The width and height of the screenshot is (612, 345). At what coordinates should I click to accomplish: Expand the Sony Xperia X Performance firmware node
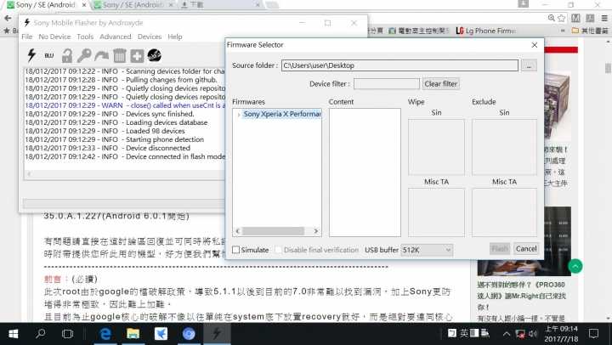(x=238, y=115)
